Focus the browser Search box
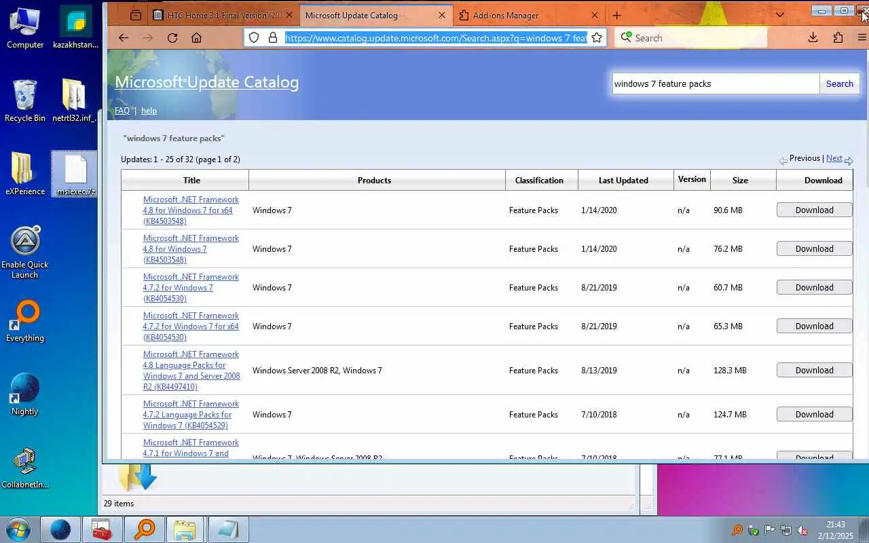The image size is (869, 543). pyautogui.click(x=690, y=38)
